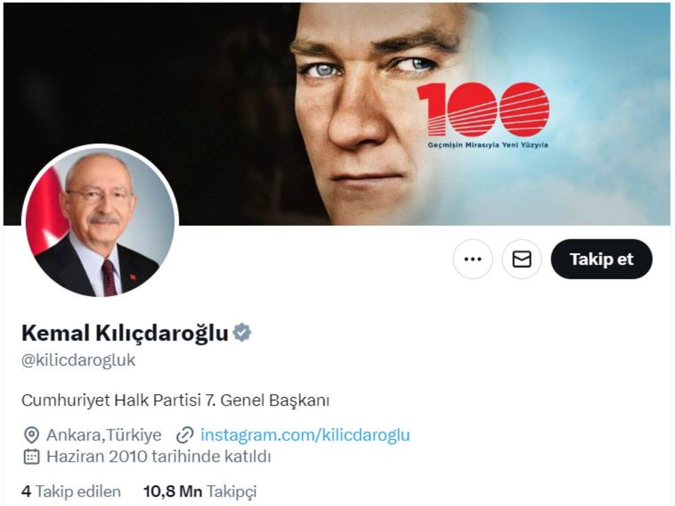Screen dimensions: 675x506
Task: Follow the account with Takip et
Action: click(601, 259)
